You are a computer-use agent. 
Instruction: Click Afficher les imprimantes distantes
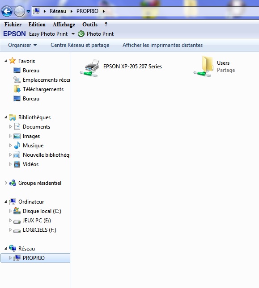(x=163, y=45)
